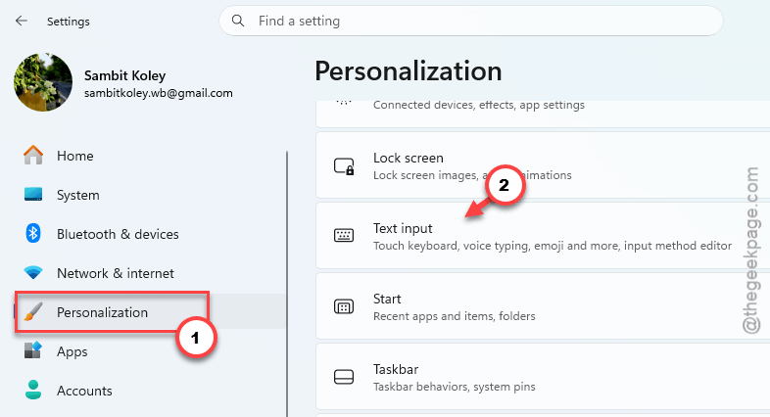Click the Network Wi-Fi icon
The width and height of the screenshot is (770, 417).
tap(33, 273)
